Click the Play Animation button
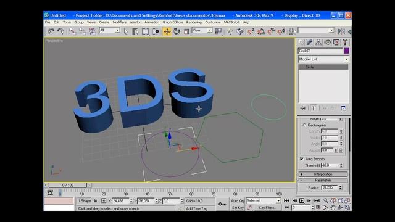 tap(302, 200)
